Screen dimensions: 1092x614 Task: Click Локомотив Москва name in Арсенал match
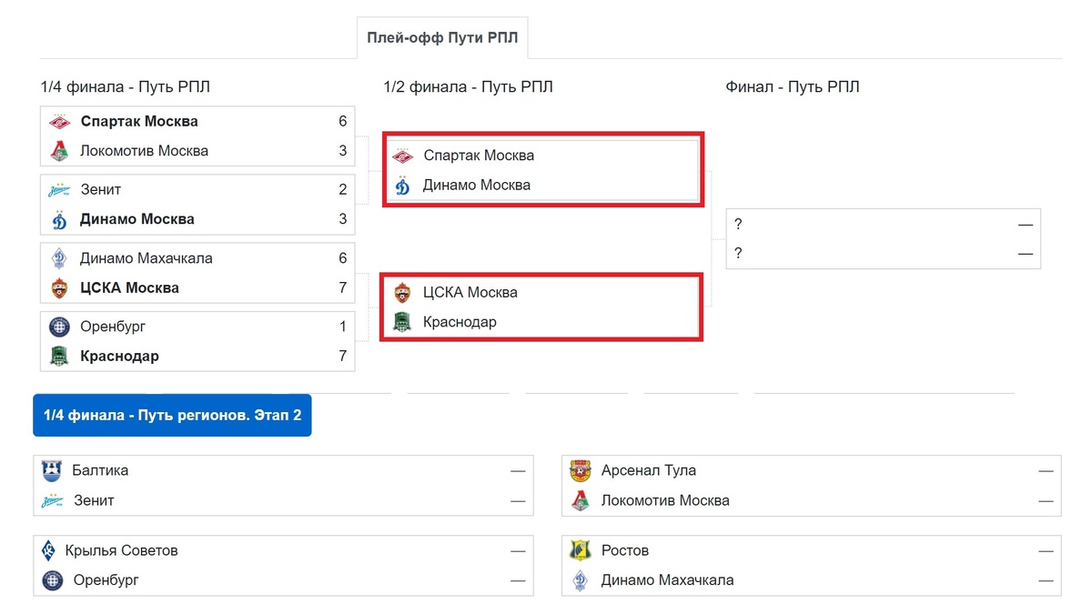point(665,500)
